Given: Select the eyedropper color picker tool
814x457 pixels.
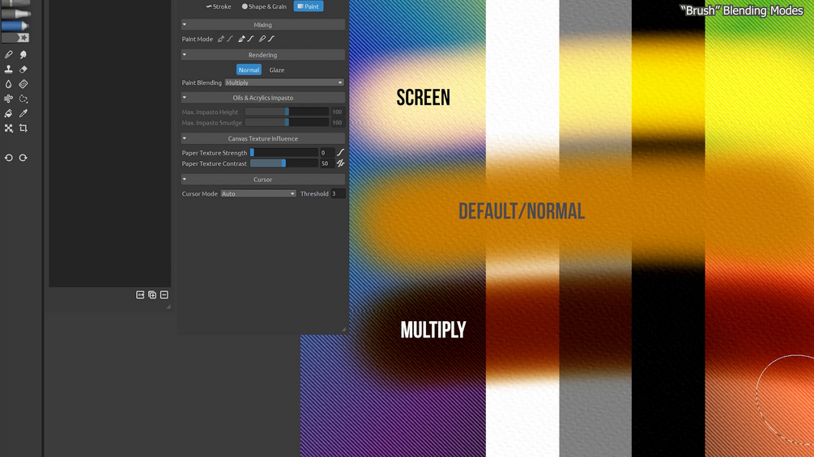Looking at the screenshot, I should [23, 113].
